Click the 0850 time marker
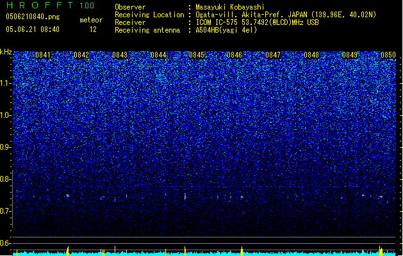403x256 pixels. (388, 55)
